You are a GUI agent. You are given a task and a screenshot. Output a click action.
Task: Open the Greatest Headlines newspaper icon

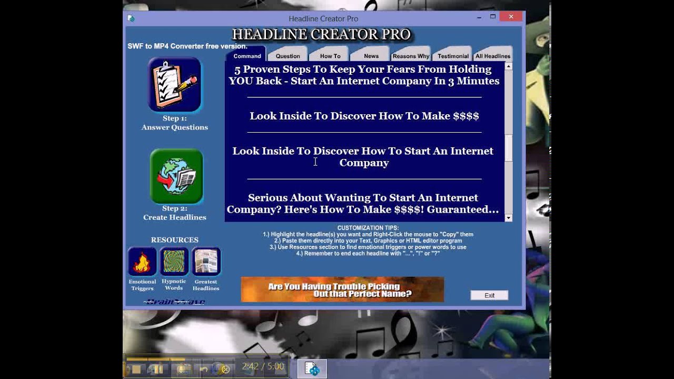click(206, 262)
